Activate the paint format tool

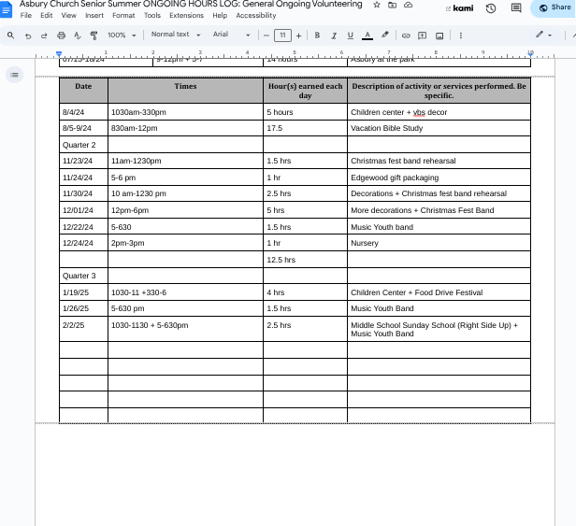(x=94, y=36)
